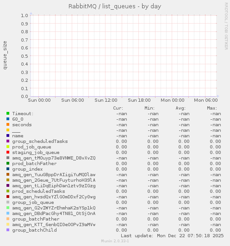
Task: Click the Cur value for group_batchChild
Action: click(x=121, y=230)
